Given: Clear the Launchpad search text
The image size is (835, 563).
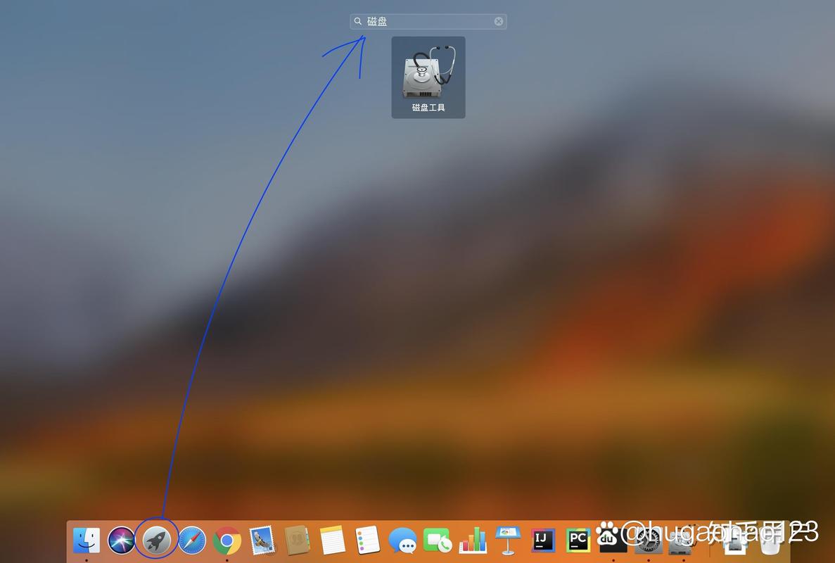Looking at the screenshot, I should pos(499,22).
